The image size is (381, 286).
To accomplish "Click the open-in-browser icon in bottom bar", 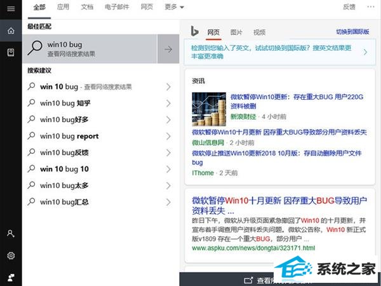I will point(248,280).
